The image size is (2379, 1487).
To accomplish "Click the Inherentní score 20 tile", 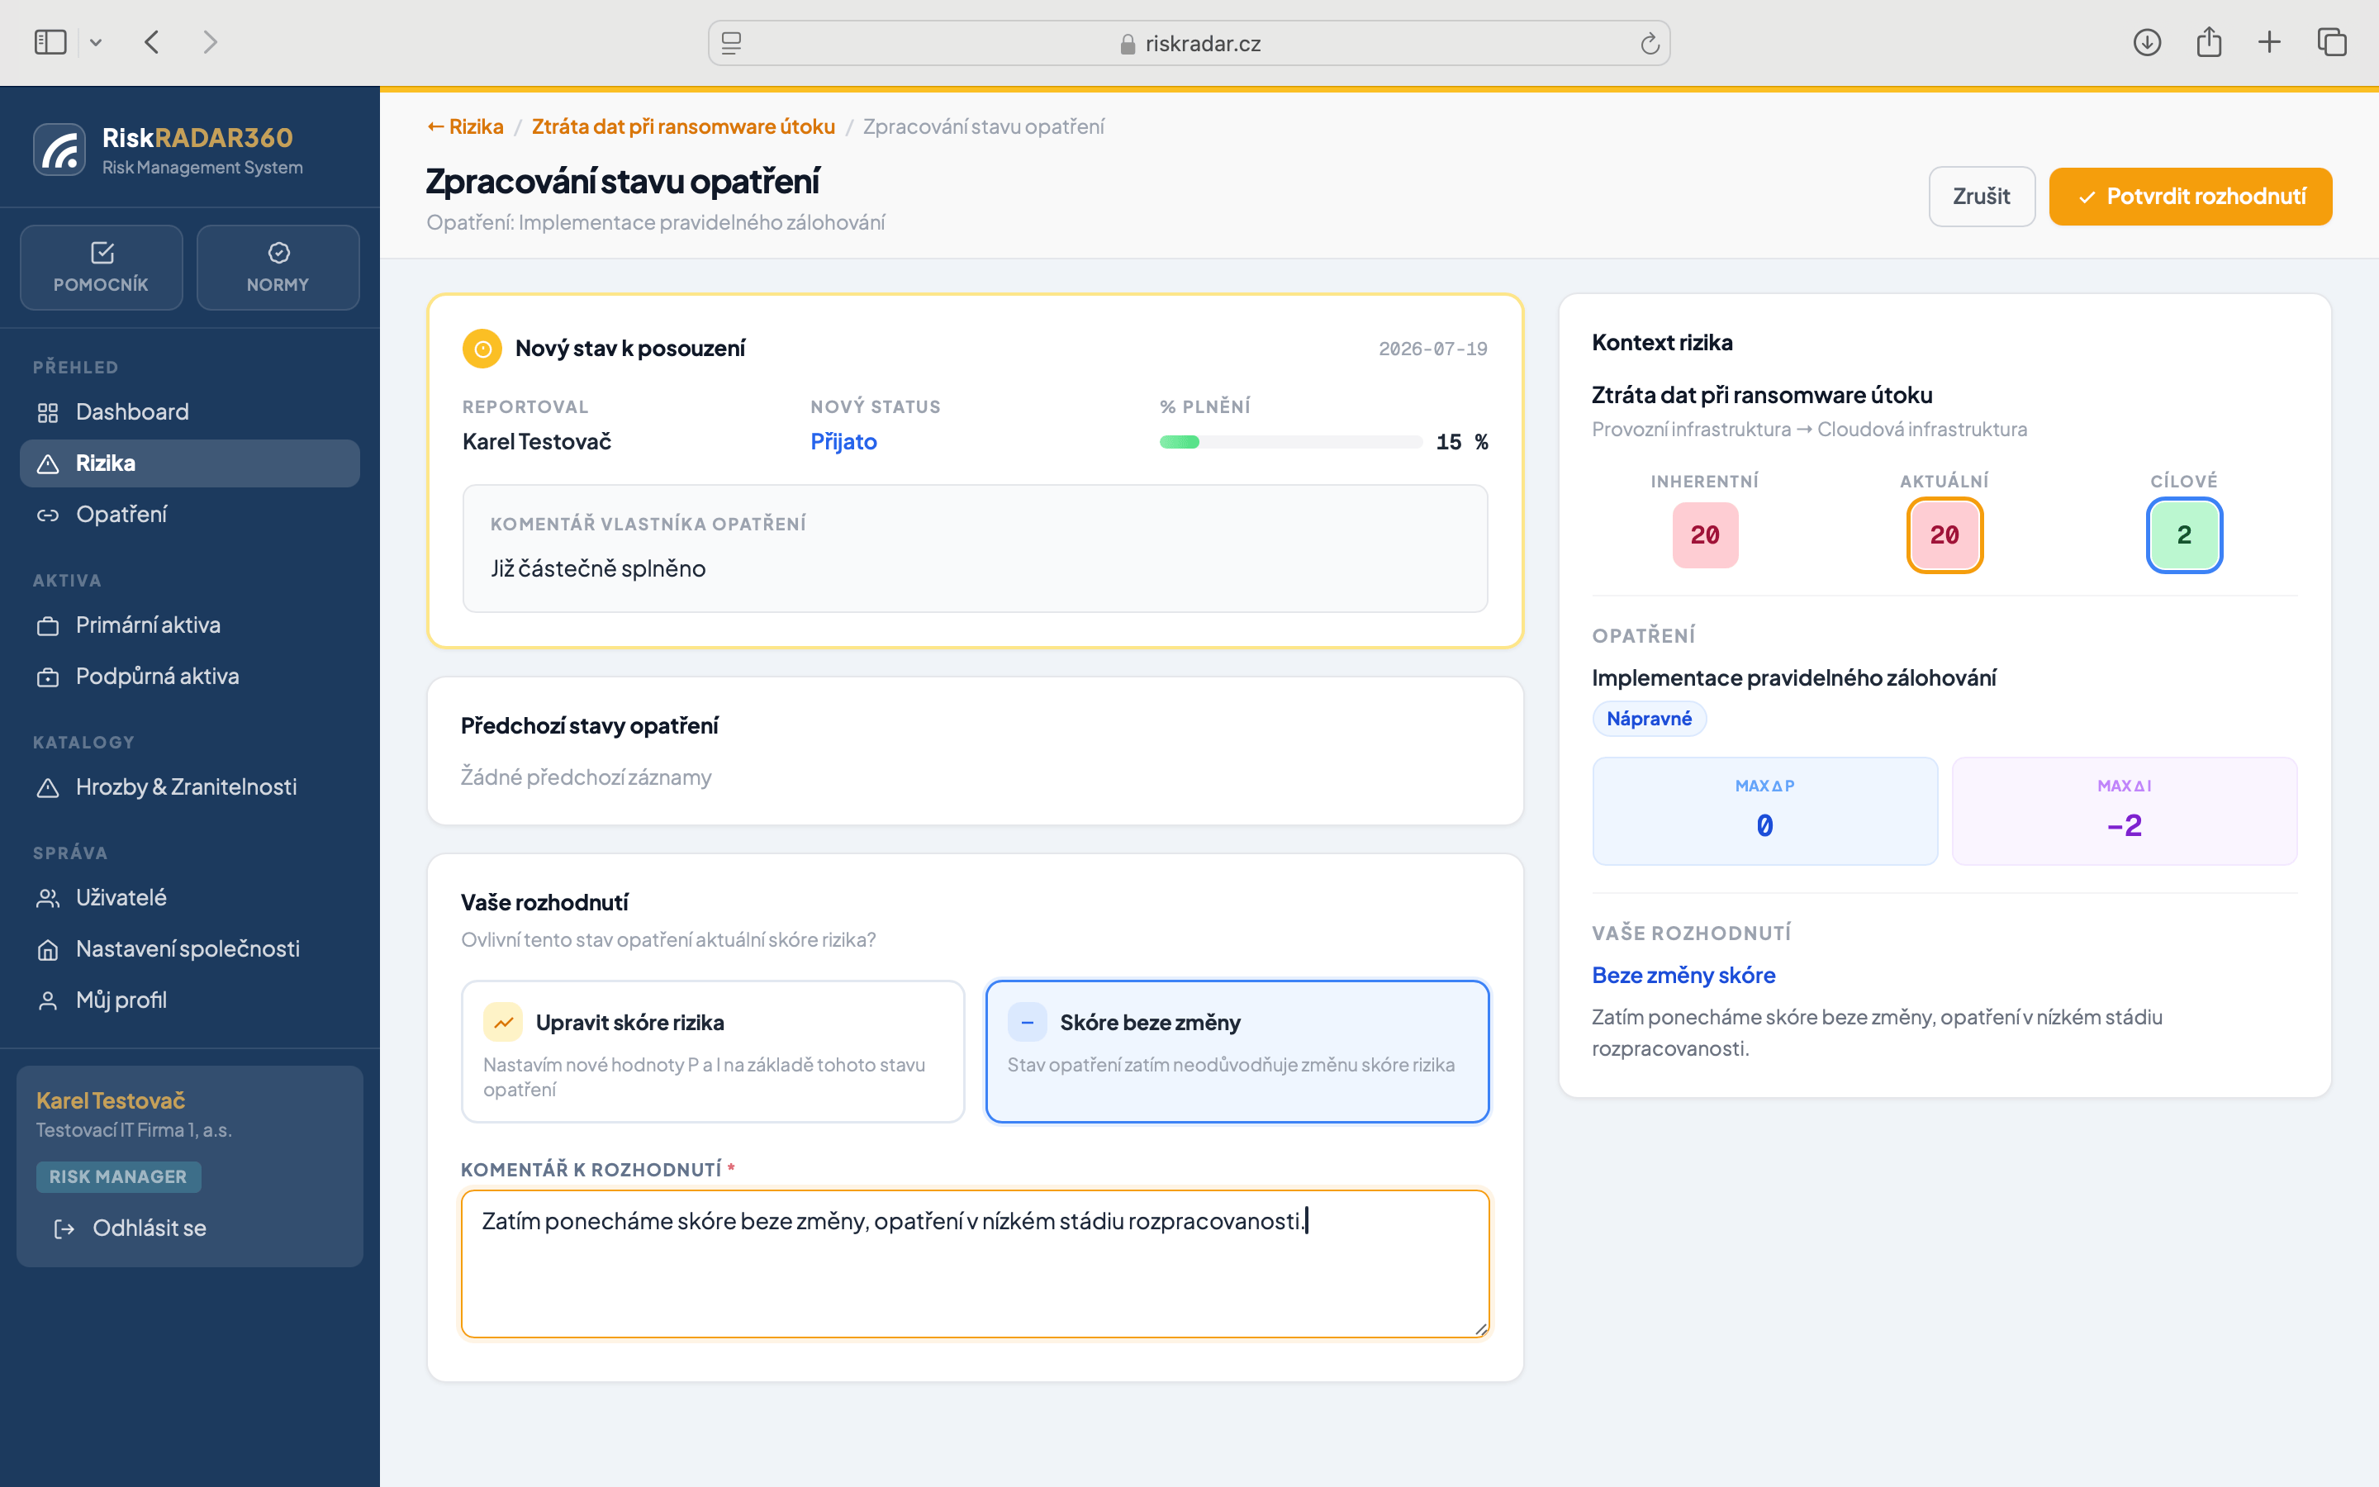I will 1705,535.
